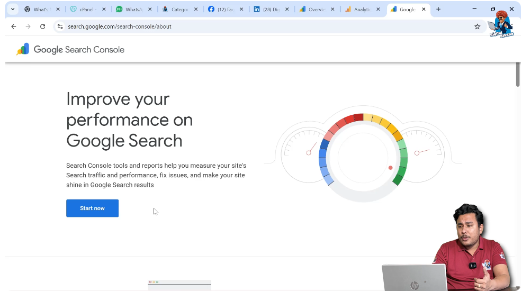Close the Overview tab
Image resolution: width=522 pixels, height=292 pixels.
(332, 10)
